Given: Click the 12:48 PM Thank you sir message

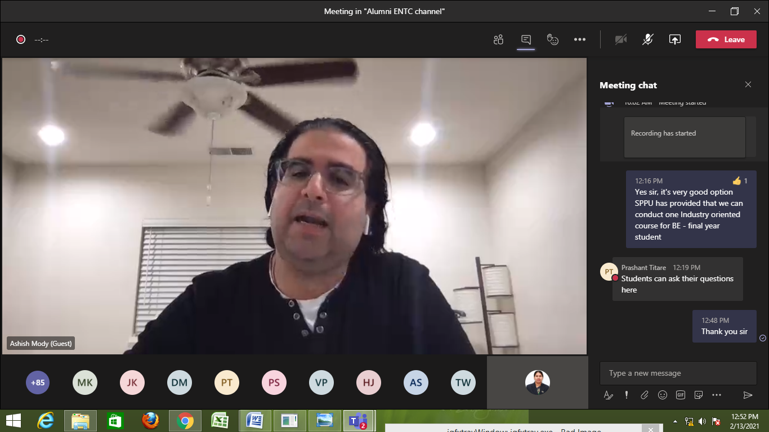Looking at the screenshot, I should (x=724, y=326).
